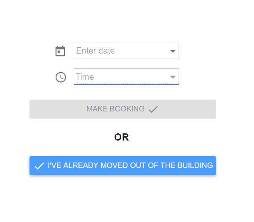Click the clock icon beside the Time field
This screenshot has height=222, width=254.
(x=61, y=77)
